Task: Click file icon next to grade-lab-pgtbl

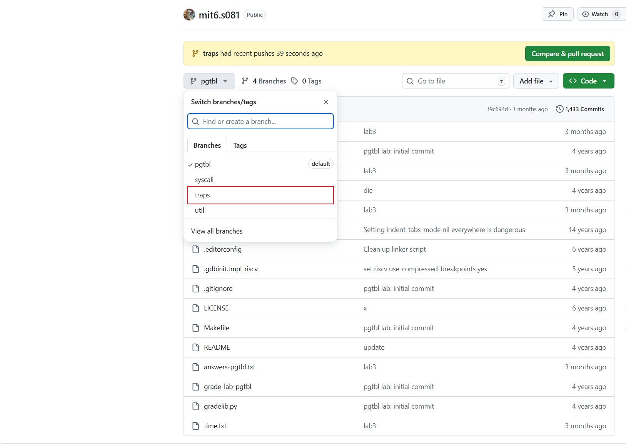Action: pyautogui.click(x=196, y=387)
